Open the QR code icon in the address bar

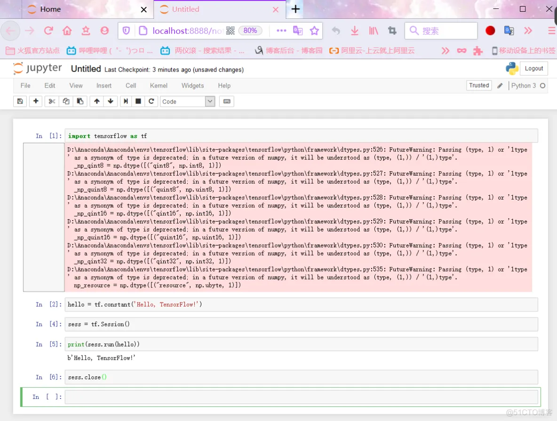230,31
